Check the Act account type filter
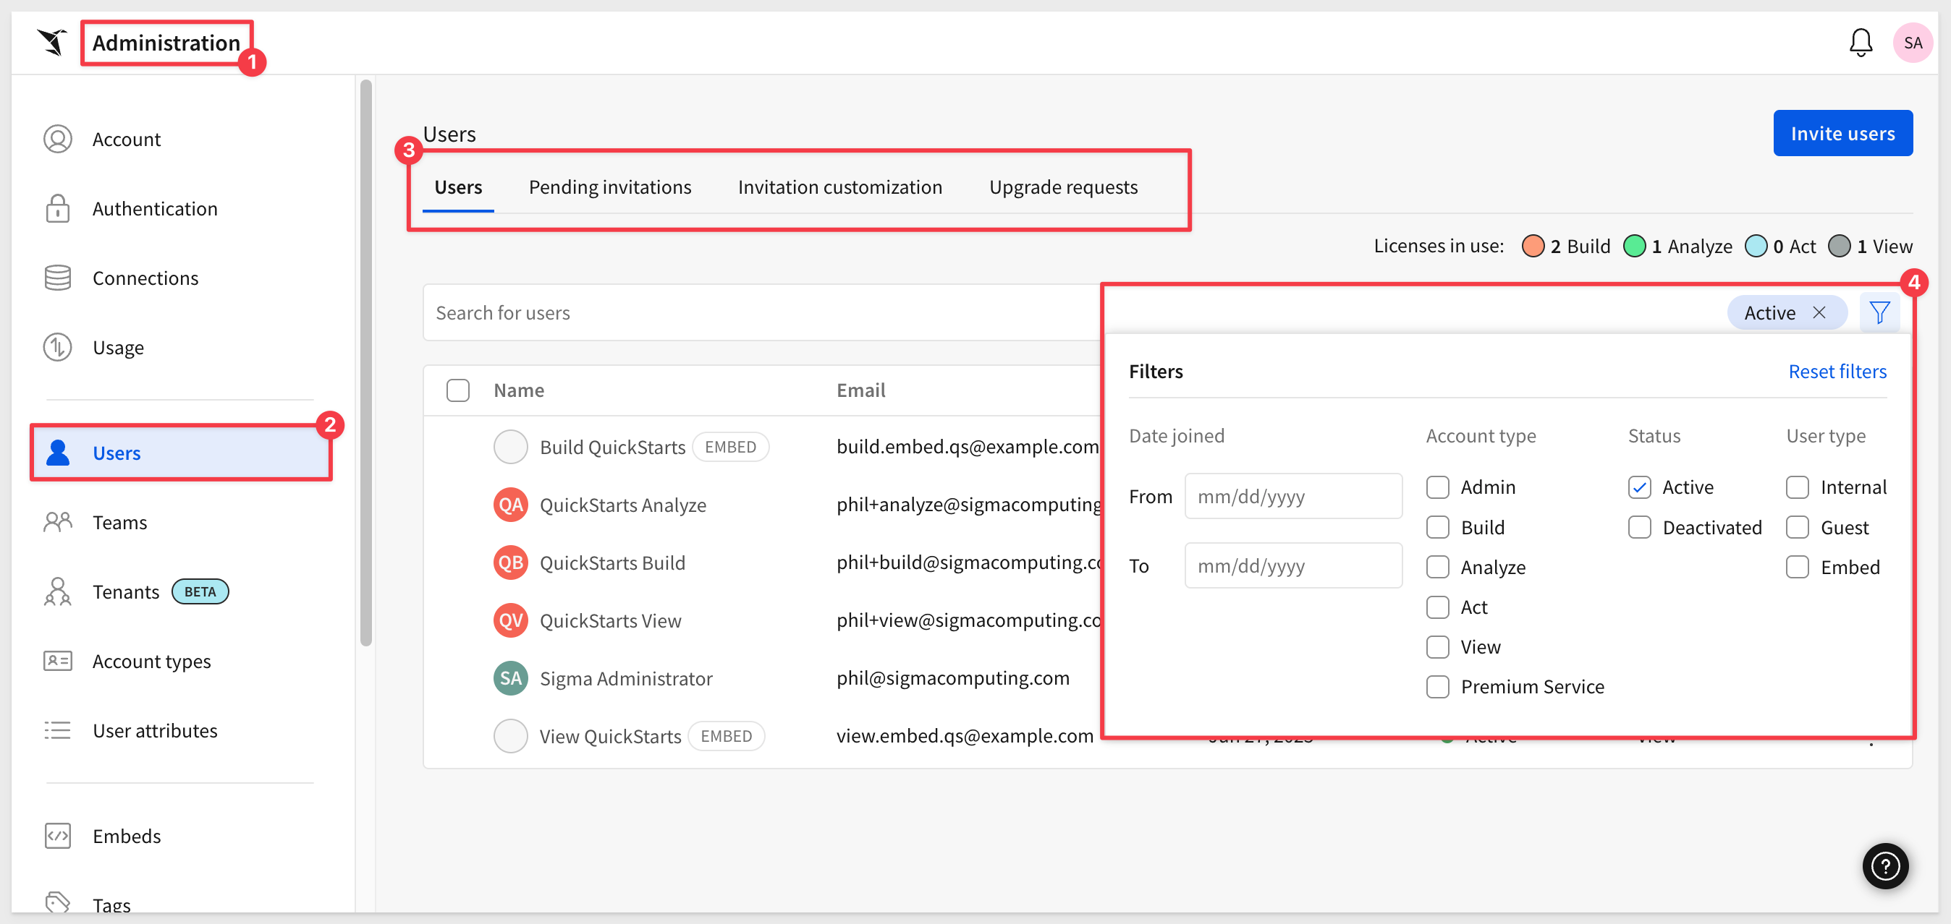This screenshot has height=924, width=1951. click(1437, 607)
